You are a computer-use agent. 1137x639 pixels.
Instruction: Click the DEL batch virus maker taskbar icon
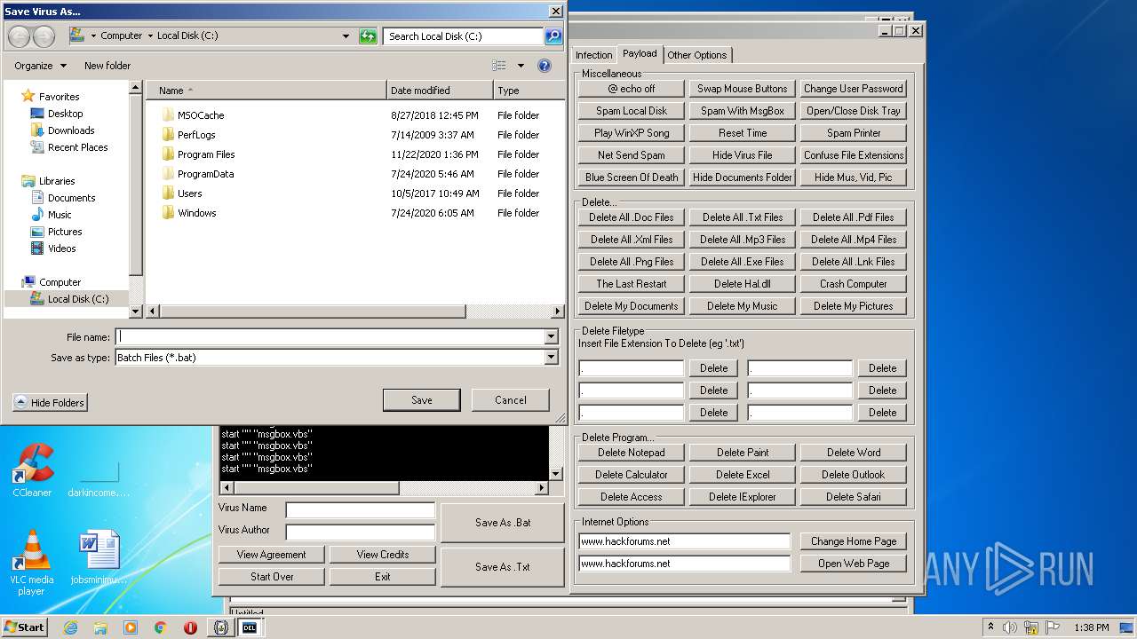tap(250, 627)
